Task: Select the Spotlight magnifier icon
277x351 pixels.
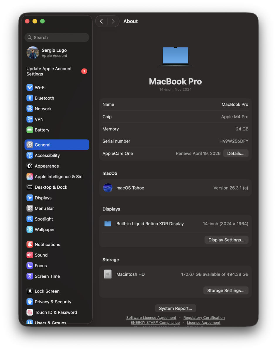Action: [30, 219]
